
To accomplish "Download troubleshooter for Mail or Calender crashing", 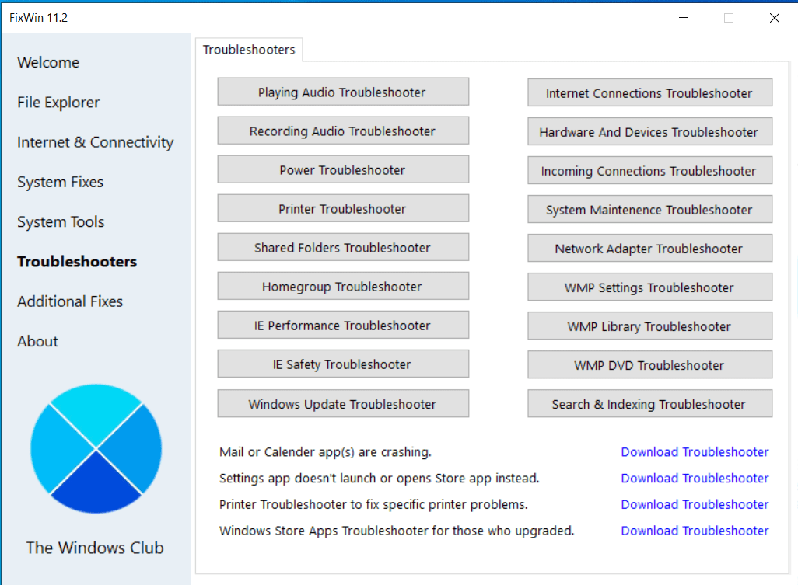I will [695, 452].
